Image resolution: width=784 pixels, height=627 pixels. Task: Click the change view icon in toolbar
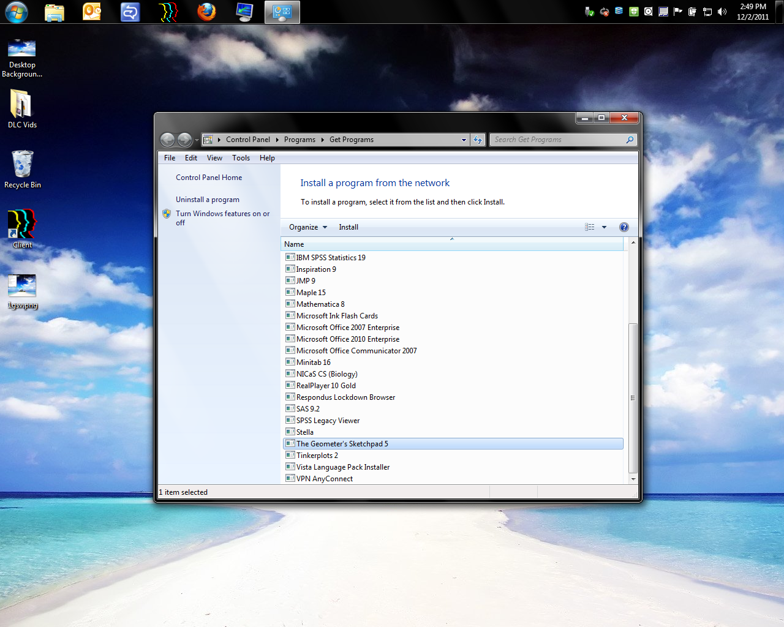click(589, 227)
